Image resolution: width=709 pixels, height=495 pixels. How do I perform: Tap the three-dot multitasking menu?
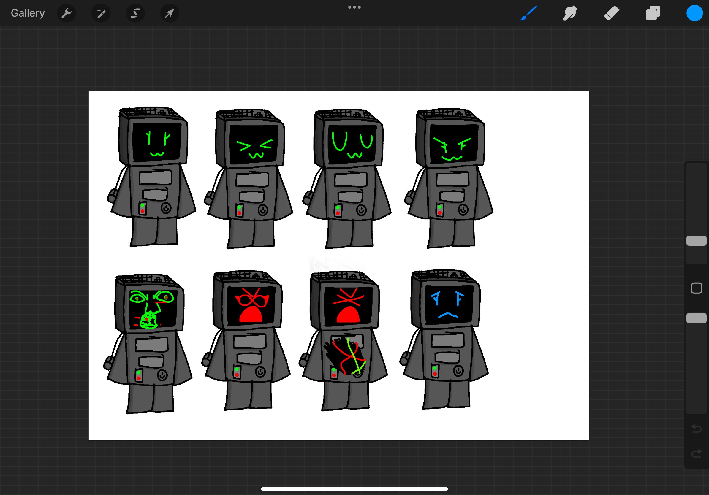[x=354, y=7]
